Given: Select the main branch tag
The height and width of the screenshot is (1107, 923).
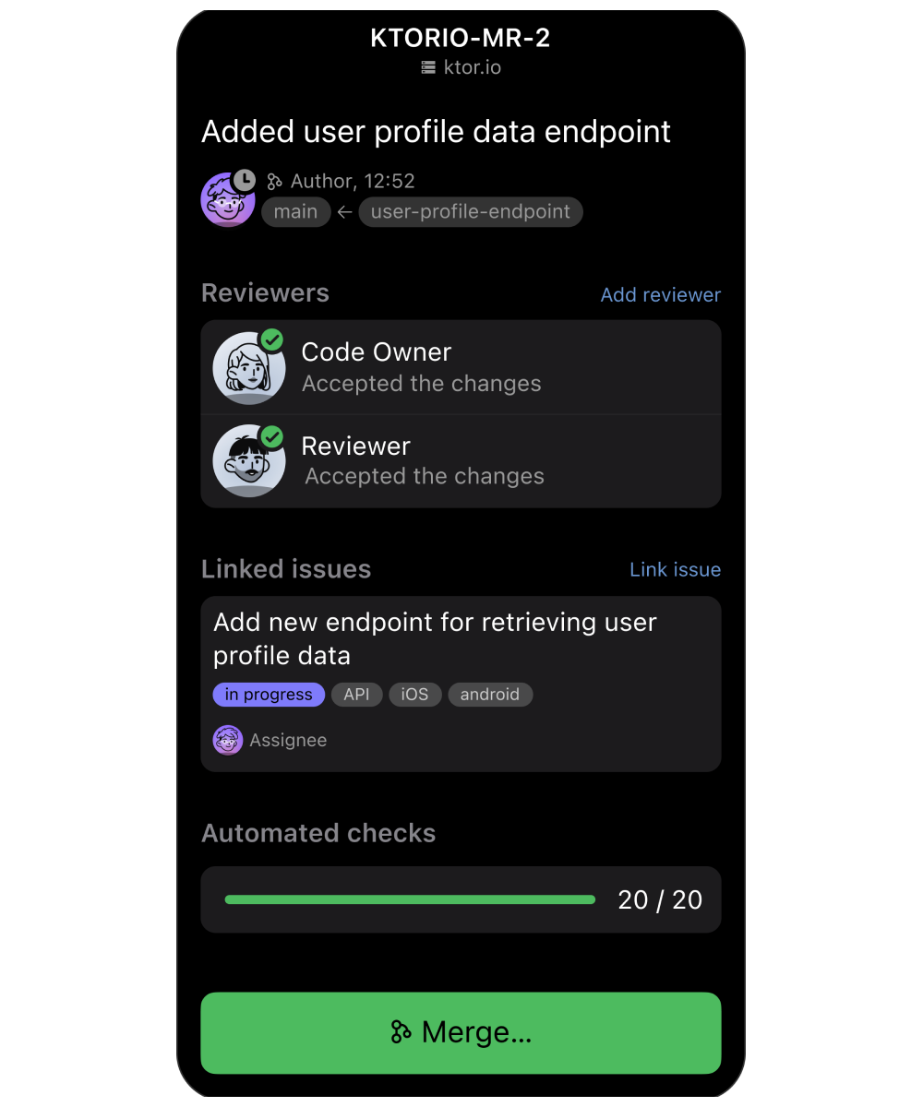Looking at the screenshot, I should [x=296, y=212].
